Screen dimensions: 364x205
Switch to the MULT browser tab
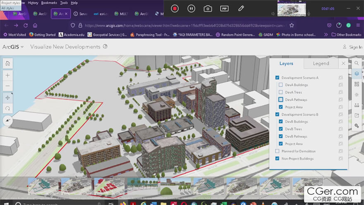pyautogui.click(x=122, y=14)
